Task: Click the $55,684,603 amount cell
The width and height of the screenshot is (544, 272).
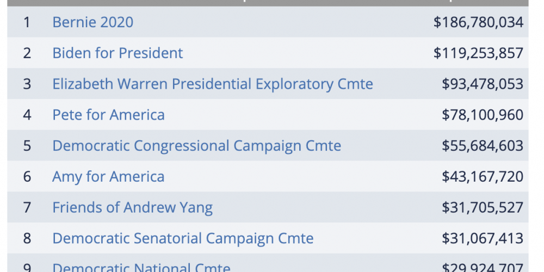Action: pyautogui.click(x=483, y=146)
